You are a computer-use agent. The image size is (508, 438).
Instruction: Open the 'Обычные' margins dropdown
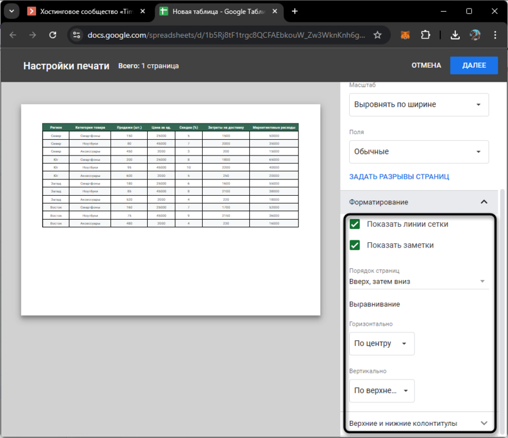click(419, 151)
